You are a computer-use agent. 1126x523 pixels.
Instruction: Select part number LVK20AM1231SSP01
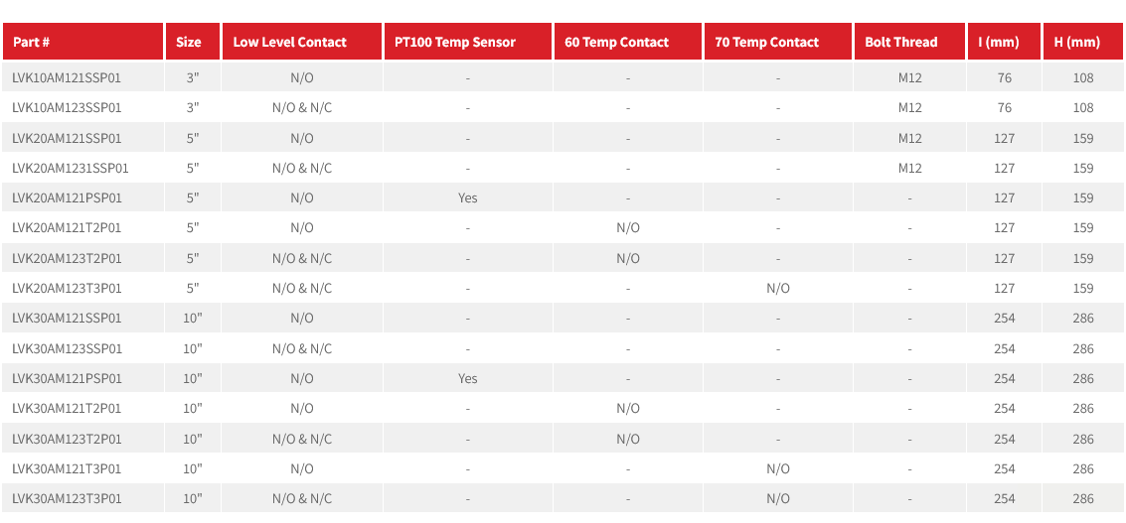point(71,168)
